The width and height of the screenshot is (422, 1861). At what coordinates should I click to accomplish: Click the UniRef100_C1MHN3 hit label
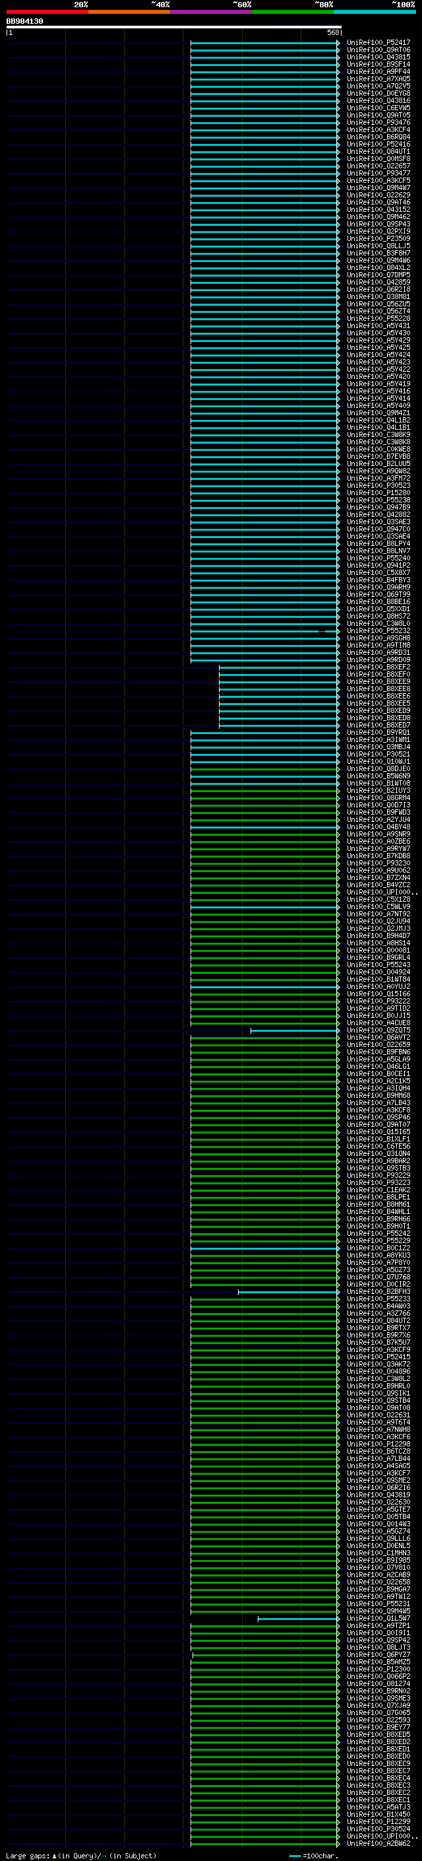click(x=378, y=1553)
